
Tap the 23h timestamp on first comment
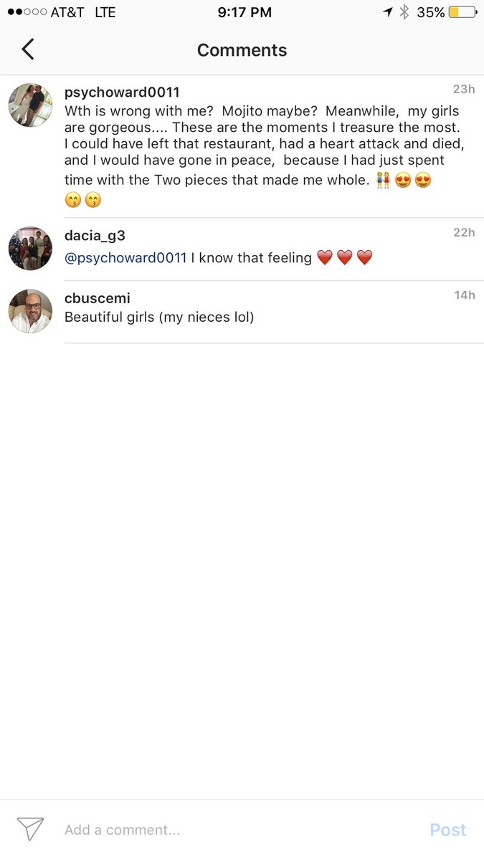[x=464, y=89]
